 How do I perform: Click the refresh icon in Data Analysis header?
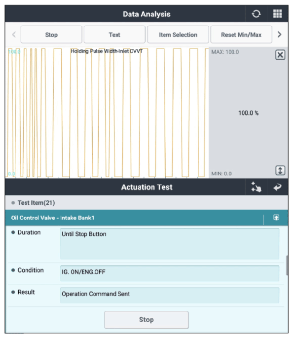pyautogui.click(x=256, y=14)
